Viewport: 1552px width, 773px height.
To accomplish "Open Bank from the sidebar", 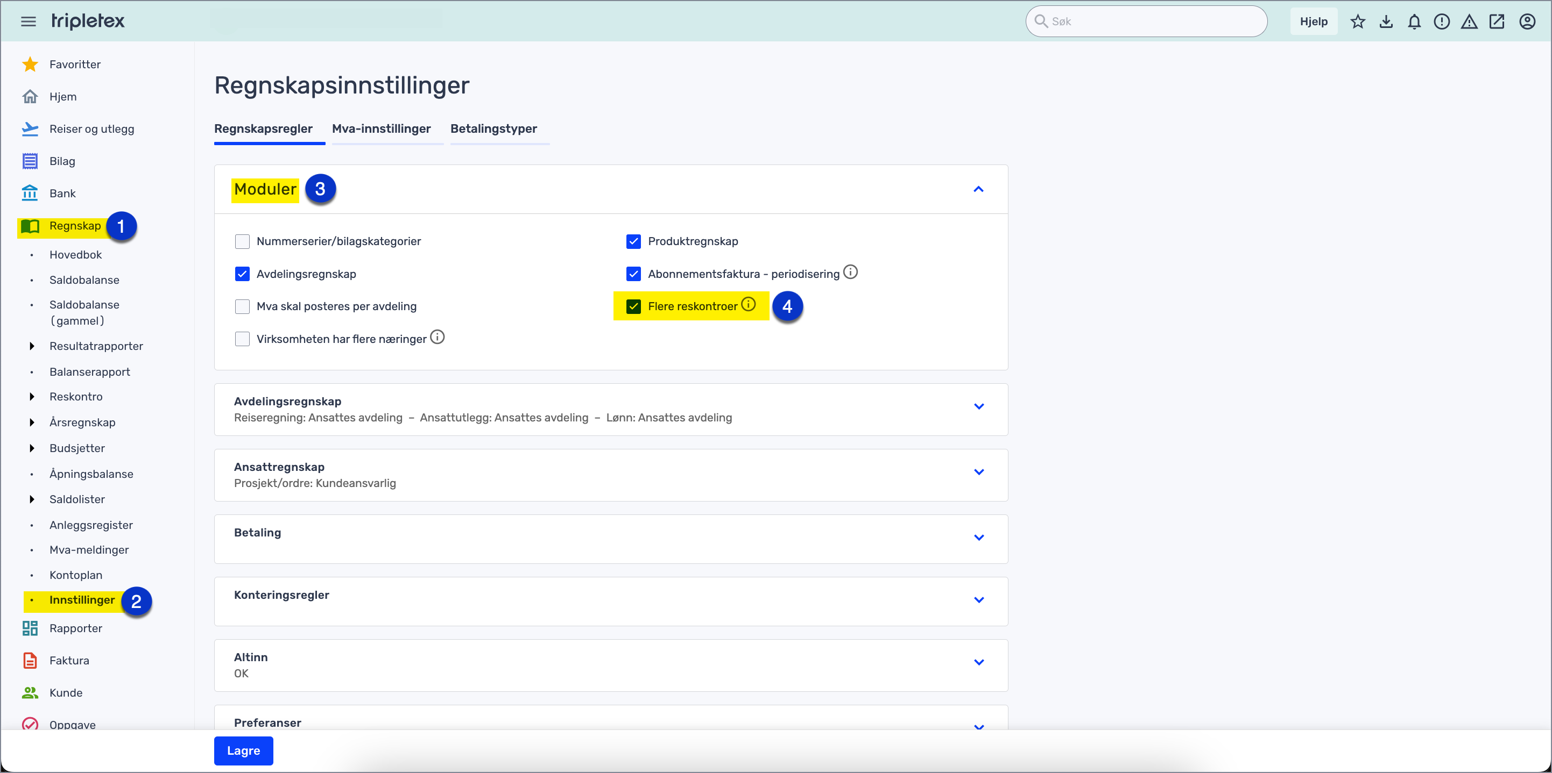I will tap(62, 192).
